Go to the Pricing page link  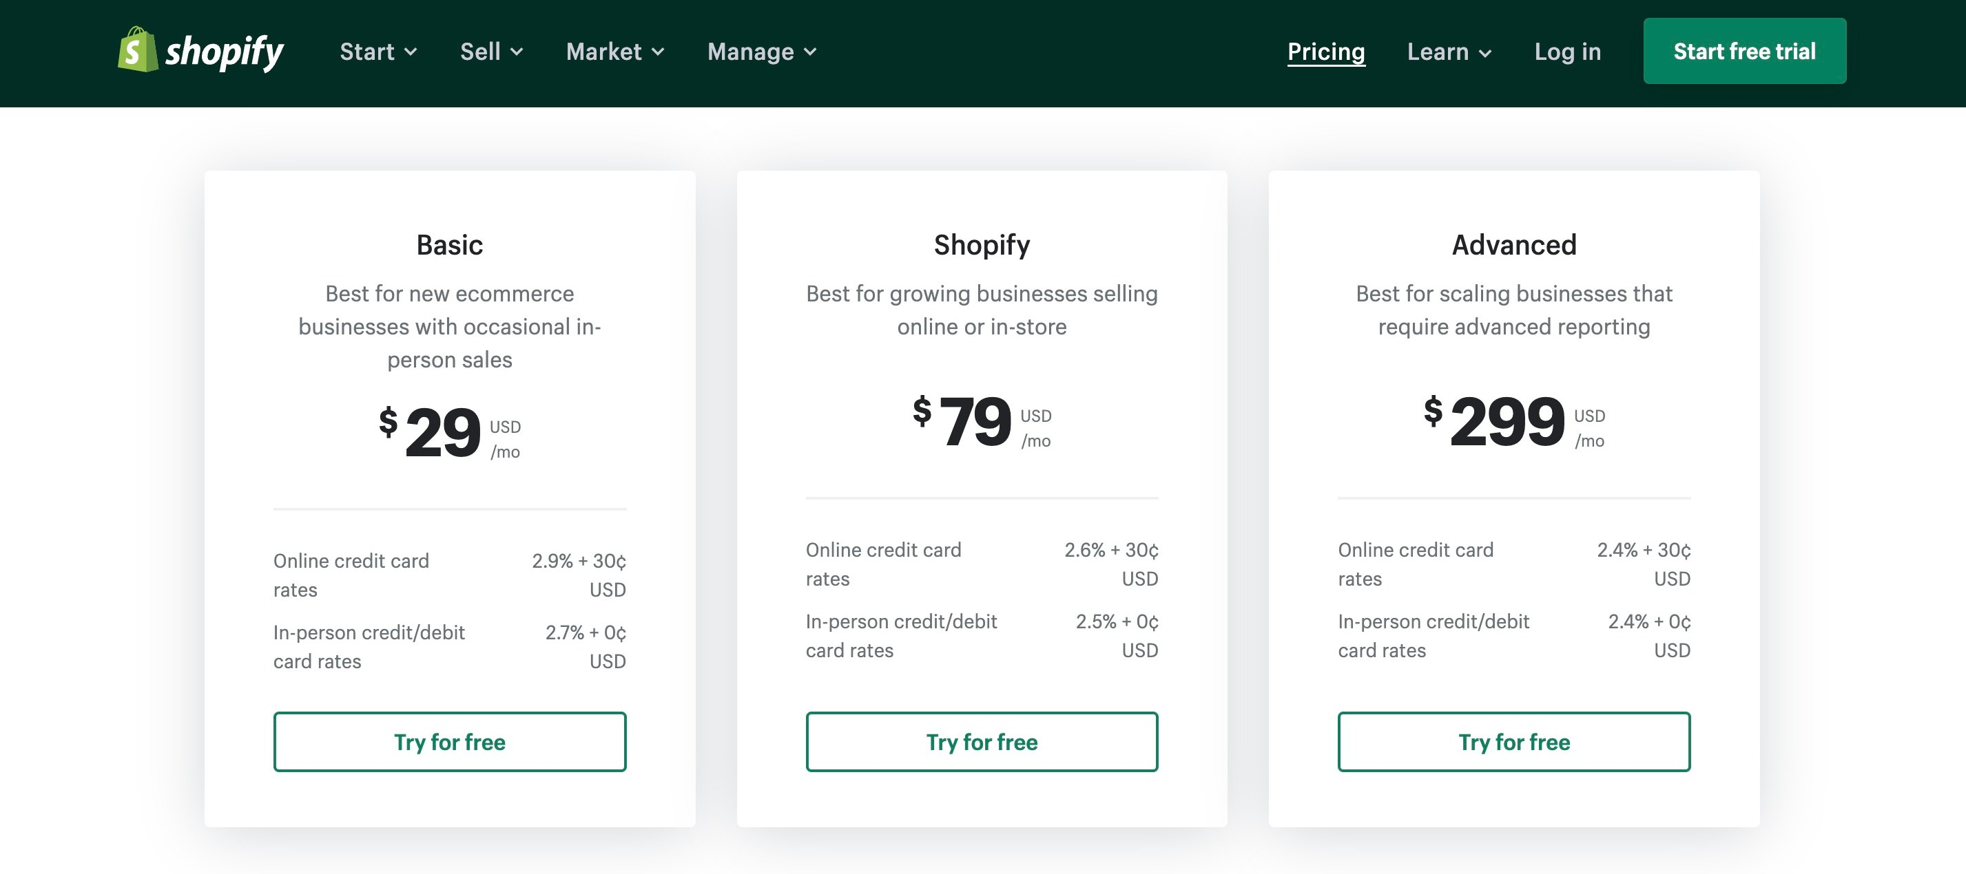(1325, 52)
